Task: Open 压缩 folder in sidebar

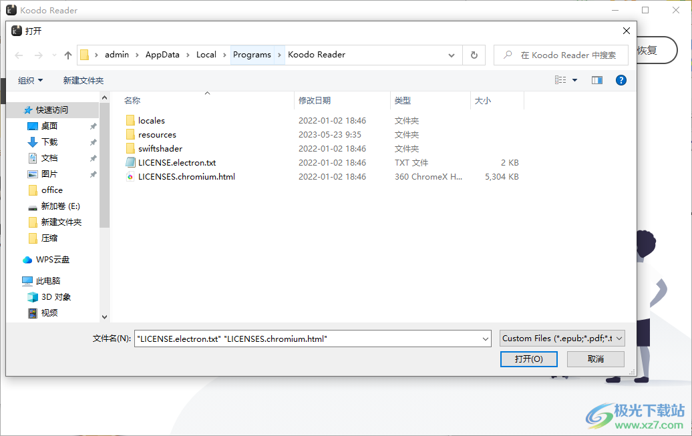Action: 49,238
